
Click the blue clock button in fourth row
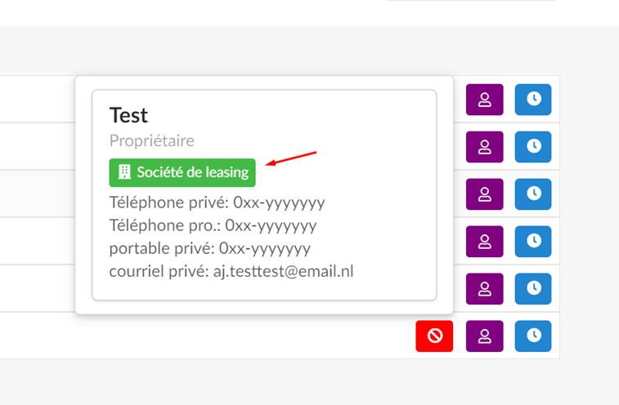coord(533,242)
